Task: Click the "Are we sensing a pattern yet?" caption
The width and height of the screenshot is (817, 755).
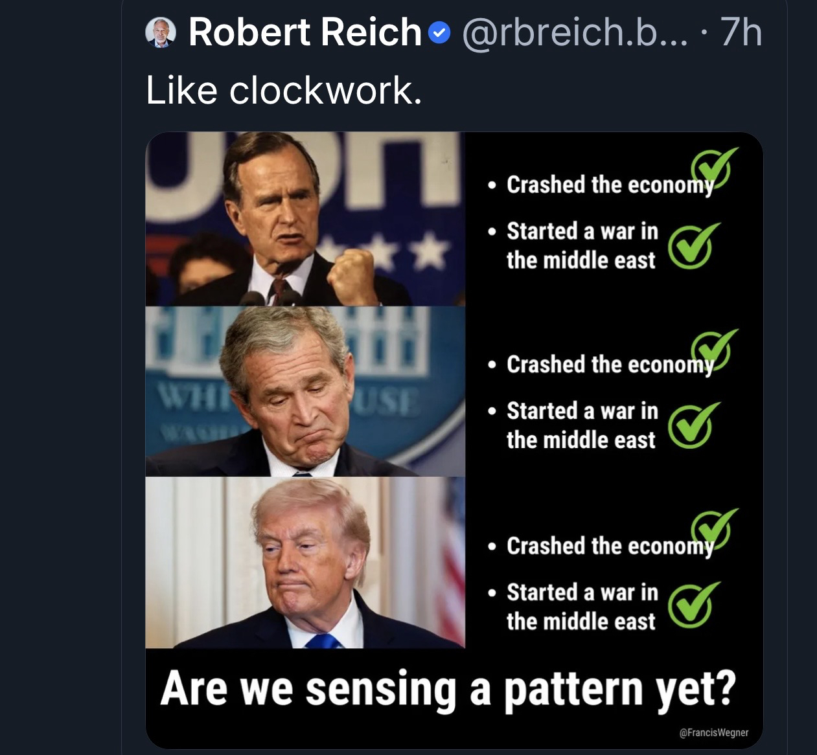Action: tap(448, 689)
